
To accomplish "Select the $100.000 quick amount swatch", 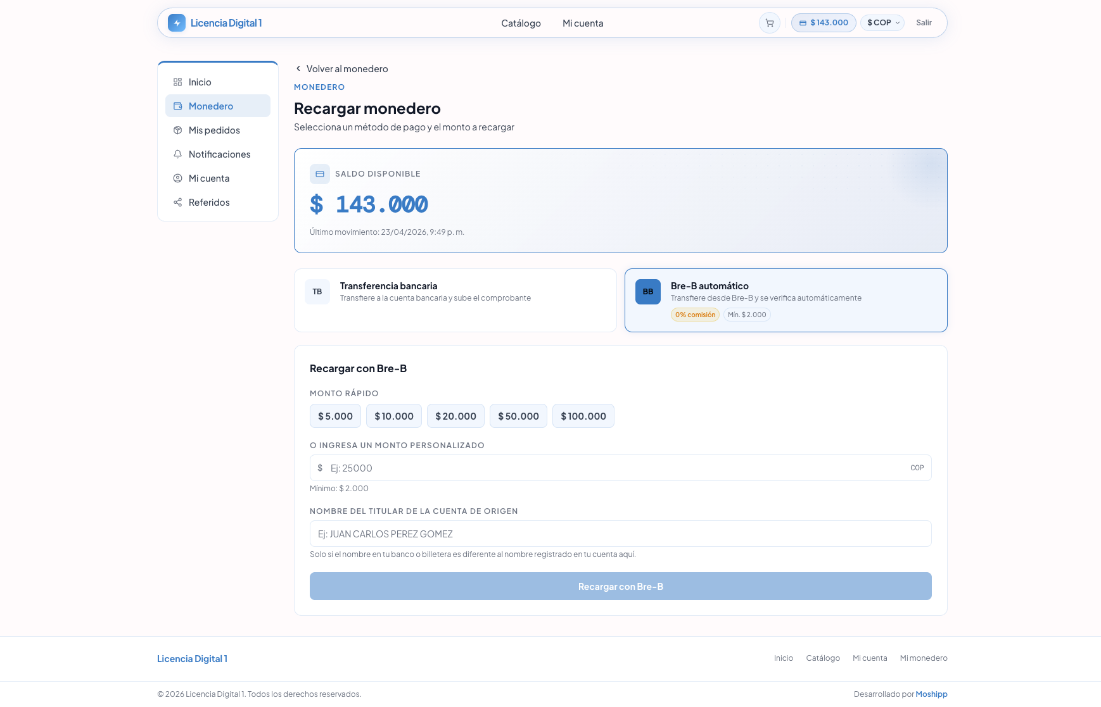I will pos(583,416).
